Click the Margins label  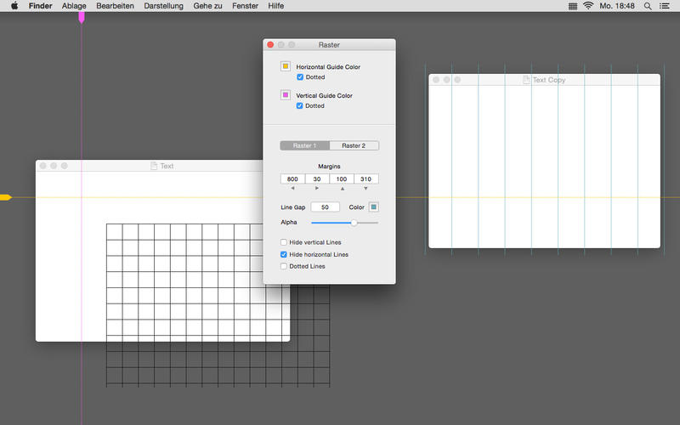click(x=329, y=166)
